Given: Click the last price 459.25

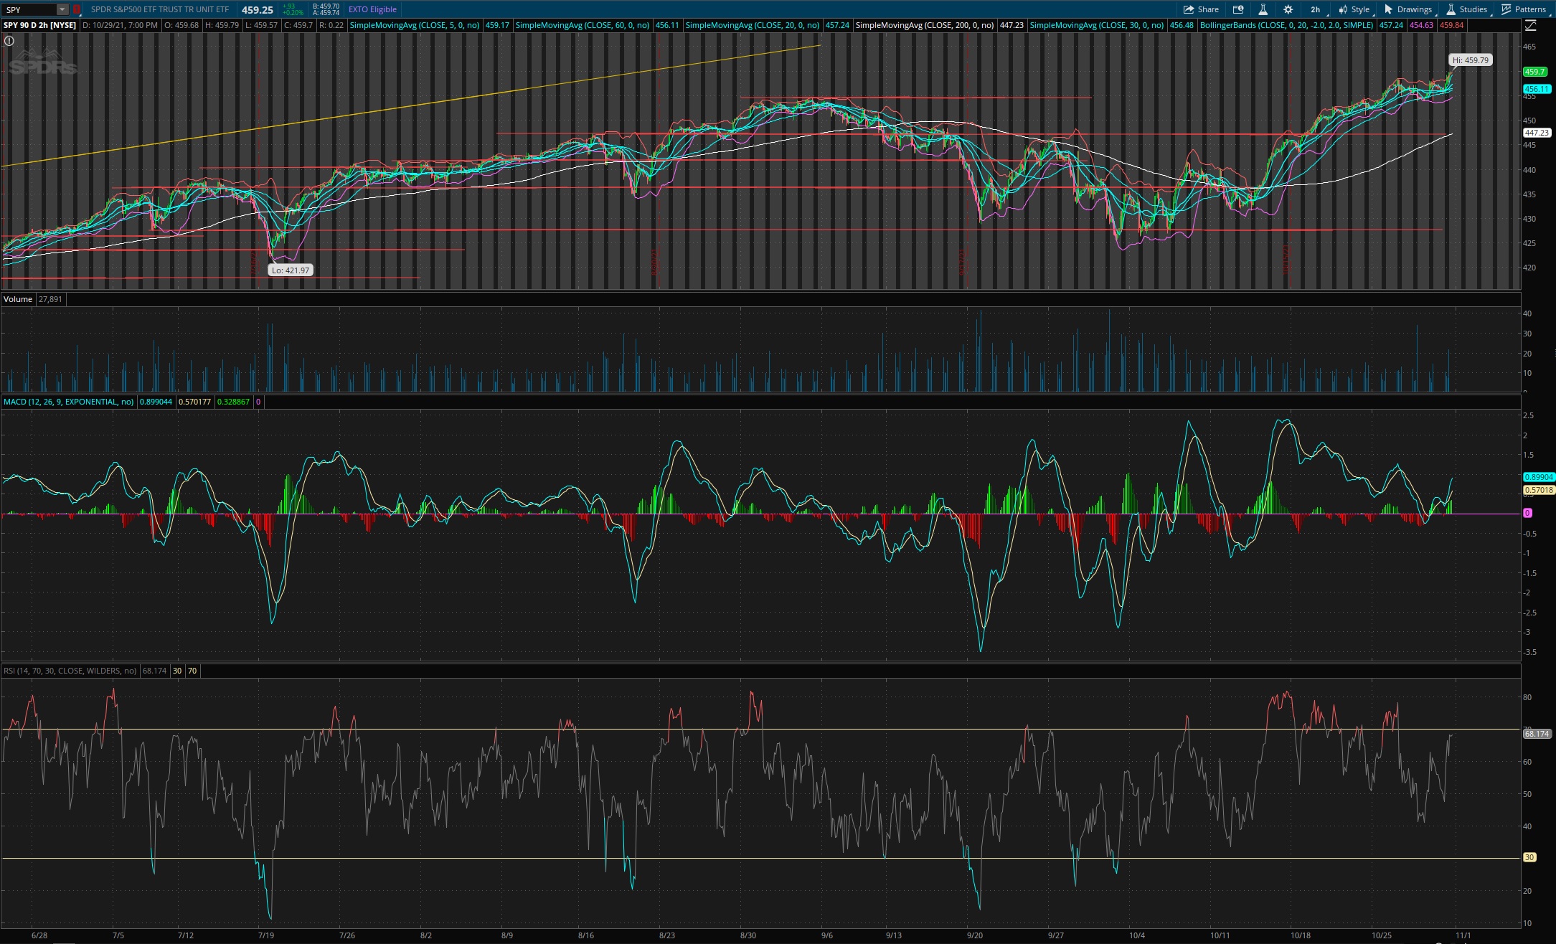Looking at the screenshot, I should click(258, 10).
